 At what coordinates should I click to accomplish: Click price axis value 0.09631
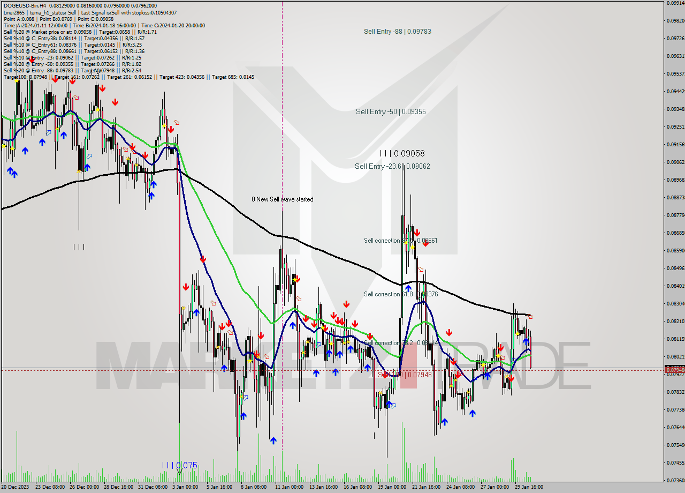pos(675,56)
